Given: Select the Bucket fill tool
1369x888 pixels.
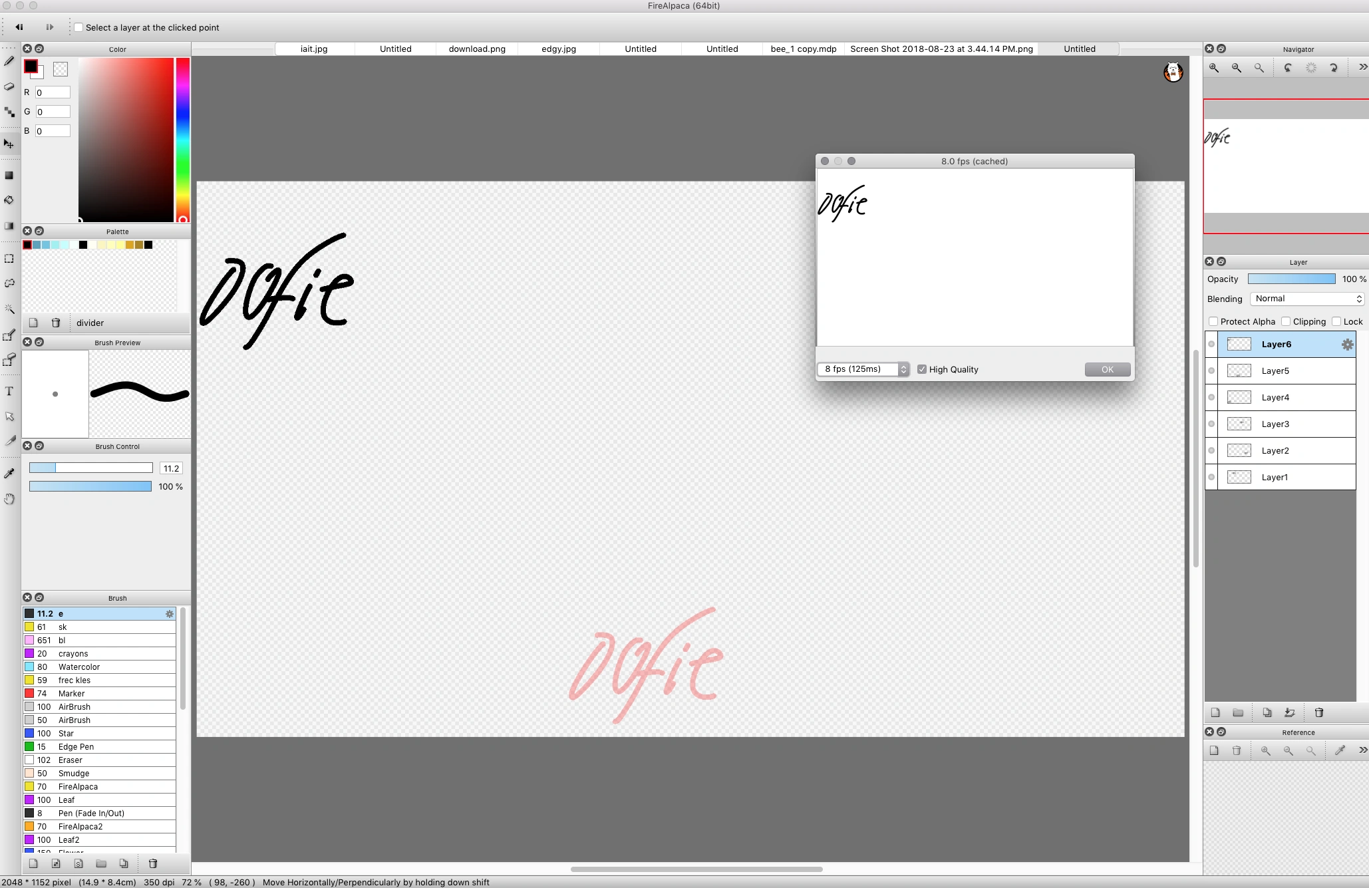Looking at the screenshot, I should tap(9, 200).
